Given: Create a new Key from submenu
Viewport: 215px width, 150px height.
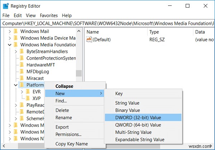Looking at the screenshot, I should (x=143, y=94).
